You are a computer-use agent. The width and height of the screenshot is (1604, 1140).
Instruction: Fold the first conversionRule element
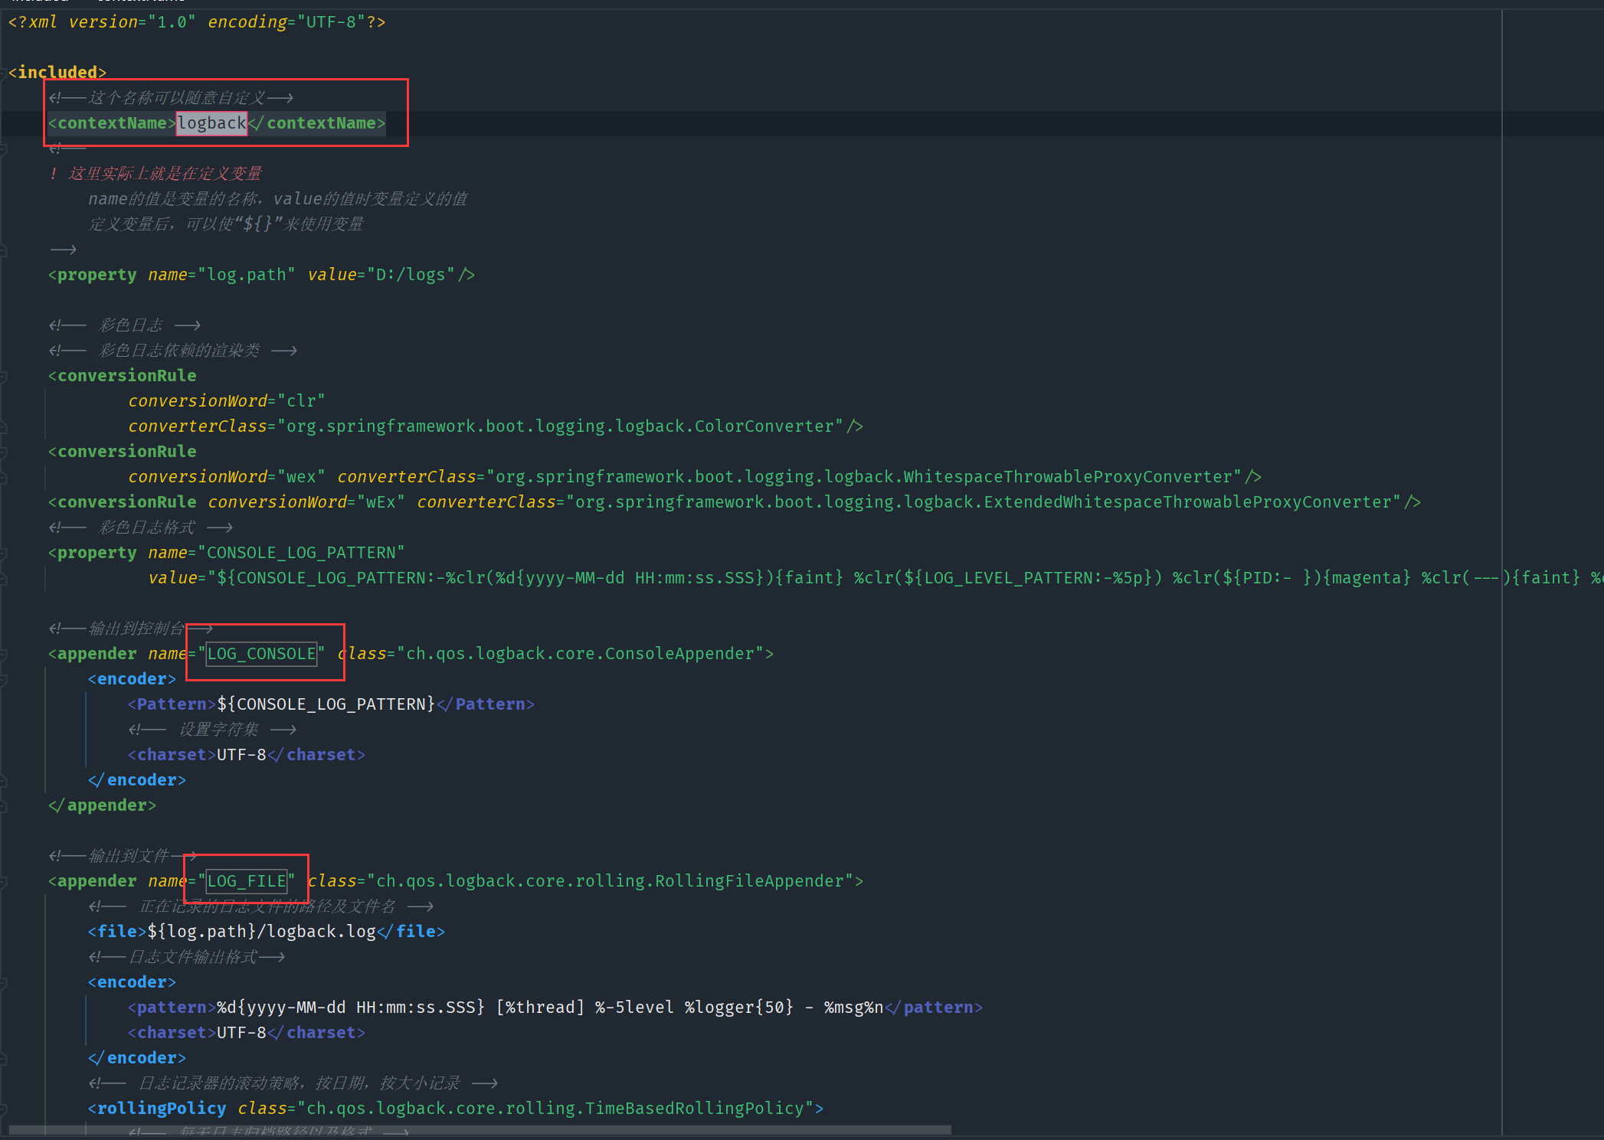[4, 376]
